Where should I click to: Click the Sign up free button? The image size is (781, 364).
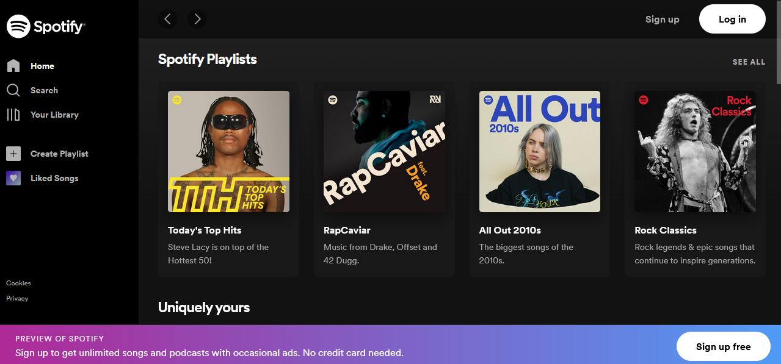tap(724, 347)
